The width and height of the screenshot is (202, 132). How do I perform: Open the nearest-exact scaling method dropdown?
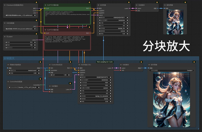(24, 70)
